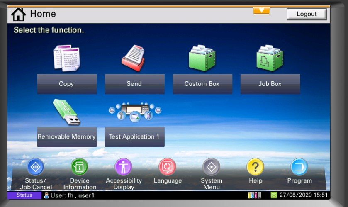Launch the Test Application 1 icon
The width and height of the screenshot is (348, 207).
tap(134, 113)
